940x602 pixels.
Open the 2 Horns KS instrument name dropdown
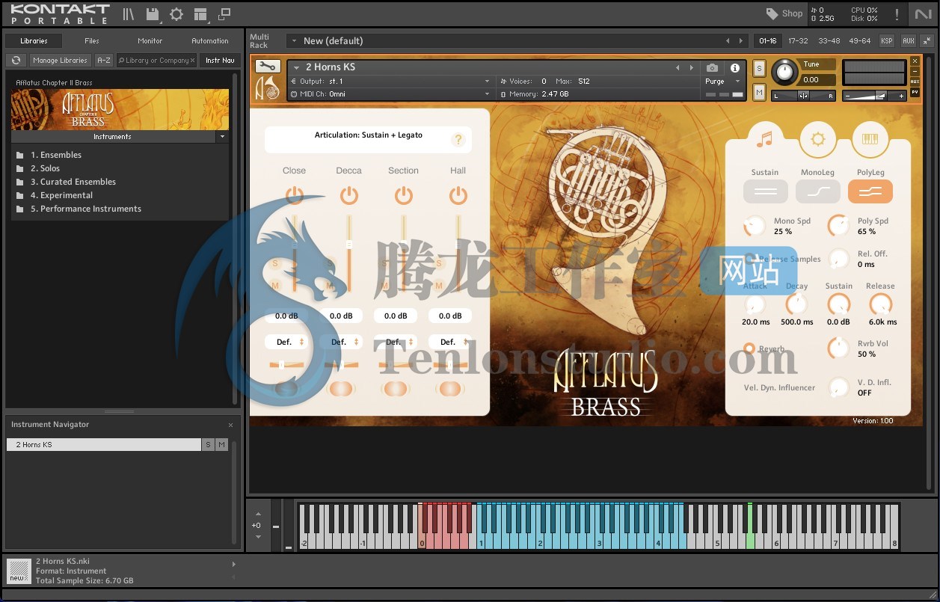click(x=297, y=67)
